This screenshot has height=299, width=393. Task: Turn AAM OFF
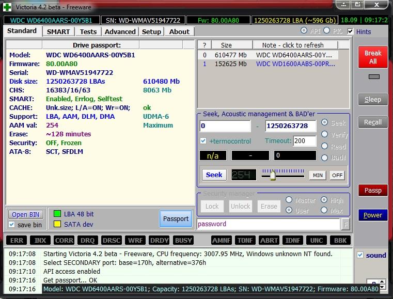337,176
